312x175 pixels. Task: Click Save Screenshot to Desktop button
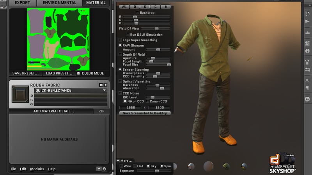[x=145, y=113]
